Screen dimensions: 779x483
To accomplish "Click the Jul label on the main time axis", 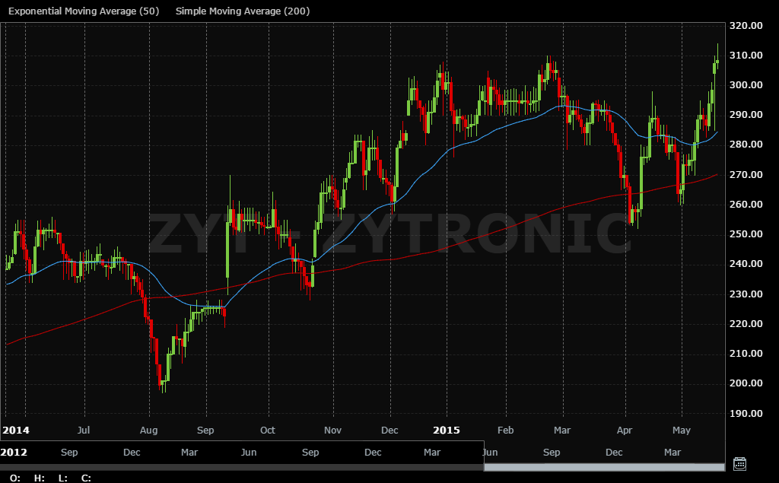I will pos(84,431).
